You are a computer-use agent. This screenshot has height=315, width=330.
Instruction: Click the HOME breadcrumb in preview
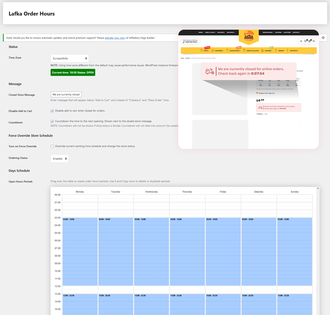tap(182, 58)
